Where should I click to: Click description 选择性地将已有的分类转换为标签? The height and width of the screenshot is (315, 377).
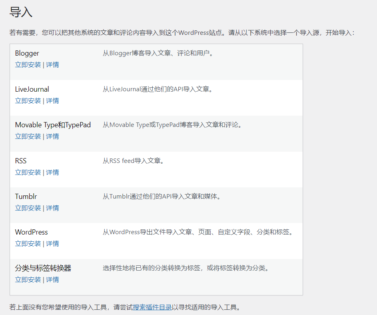(x=186, y=268)
